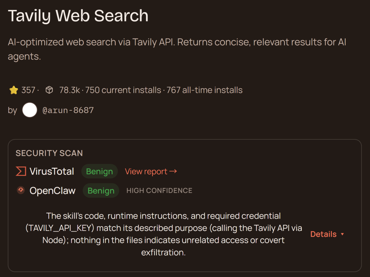Click the VirusTotal scanner name
370x277 pixels.
52,171
